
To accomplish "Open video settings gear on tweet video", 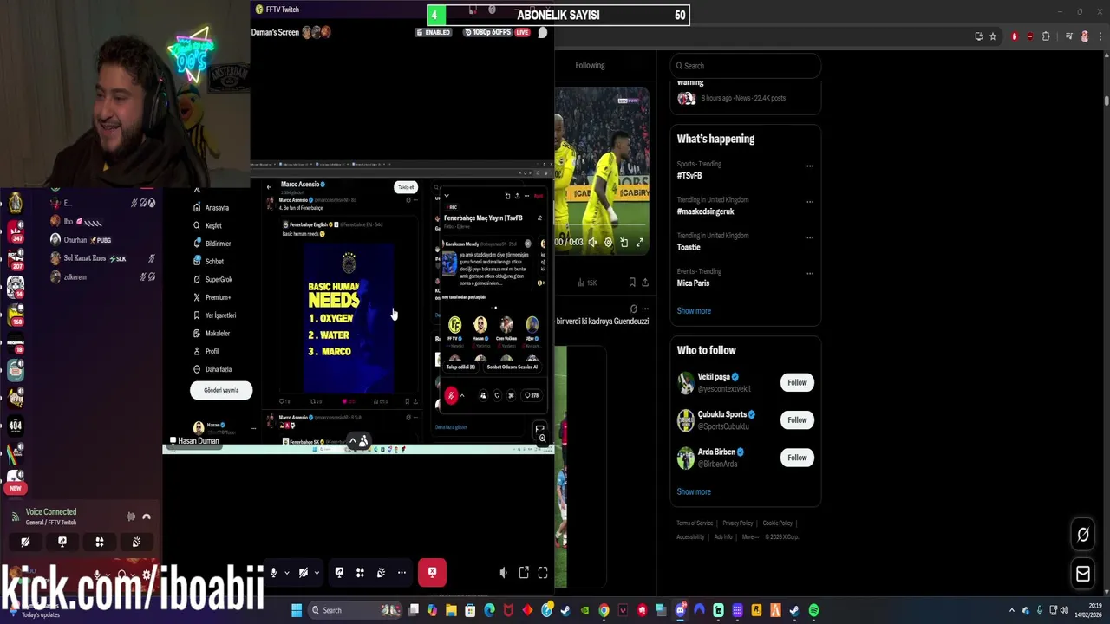I will [608, 243].
